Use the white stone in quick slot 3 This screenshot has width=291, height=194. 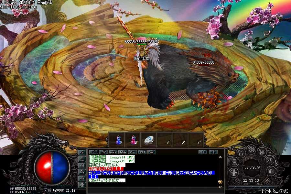pyautogui.click(x=149, y=140)
